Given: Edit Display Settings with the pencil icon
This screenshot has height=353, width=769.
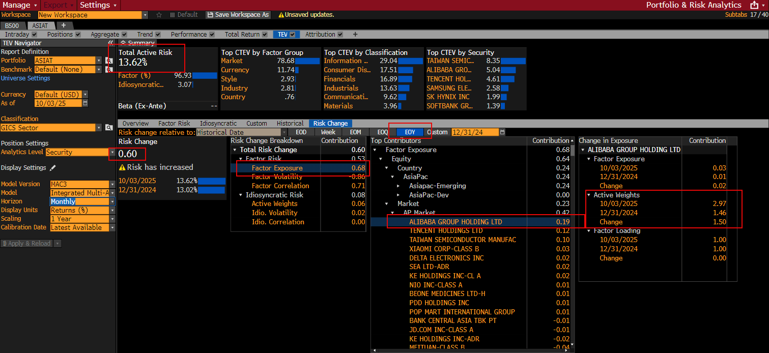Looking at the screenshot, I should pos(53,168).
